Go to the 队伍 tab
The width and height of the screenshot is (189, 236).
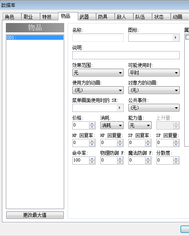(x=143, y=16)
